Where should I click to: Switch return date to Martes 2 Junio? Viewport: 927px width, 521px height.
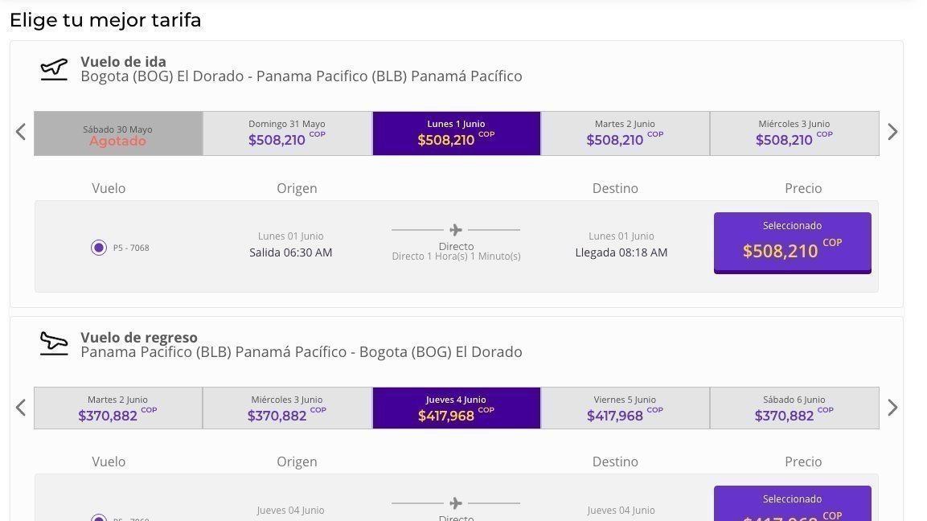pos(117,408)
